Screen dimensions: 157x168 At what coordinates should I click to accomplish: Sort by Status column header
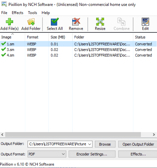point(145,37)
